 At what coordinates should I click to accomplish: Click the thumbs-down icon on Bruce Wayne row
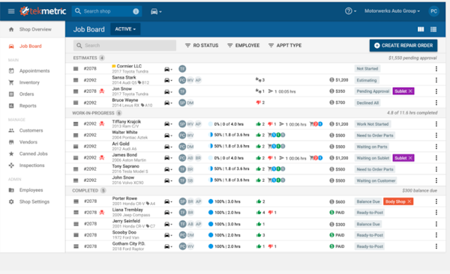[258, 103]
